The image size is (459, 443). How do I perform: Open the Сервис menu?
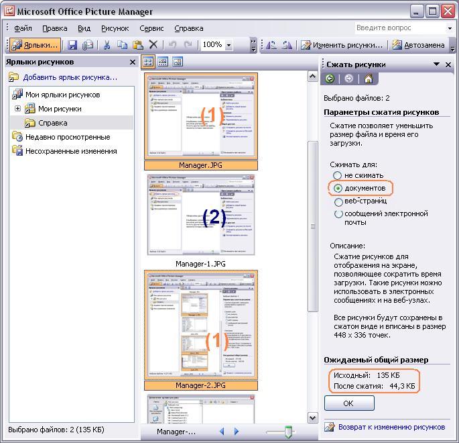[x=151, y=28]
